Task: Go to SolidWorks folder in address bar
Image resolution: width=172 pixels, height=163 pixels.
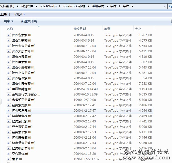Action: click(x=48, y=6)
